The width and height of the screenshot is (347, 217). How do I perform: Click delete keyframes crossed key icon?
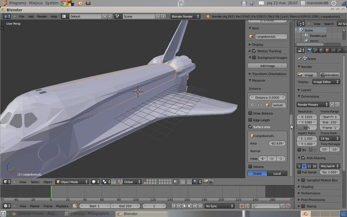(x=288, y=206)
